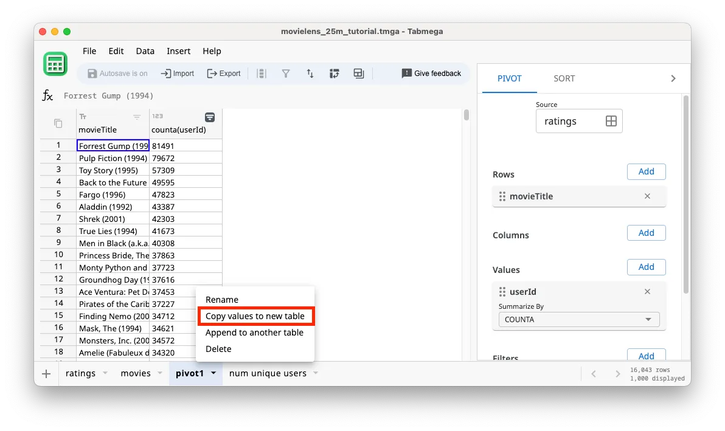
Task: Open the Summarize By COUNTA dropdown
Action: click(578, 319)
